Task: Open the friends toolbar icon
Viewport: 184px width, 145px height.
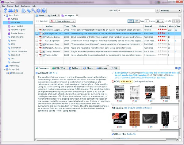Action: [x=10, y=10]
